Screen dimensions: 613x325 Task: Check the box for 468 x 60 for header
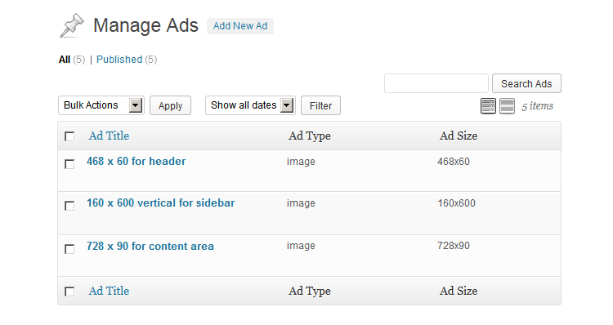(x=69, y=164)
